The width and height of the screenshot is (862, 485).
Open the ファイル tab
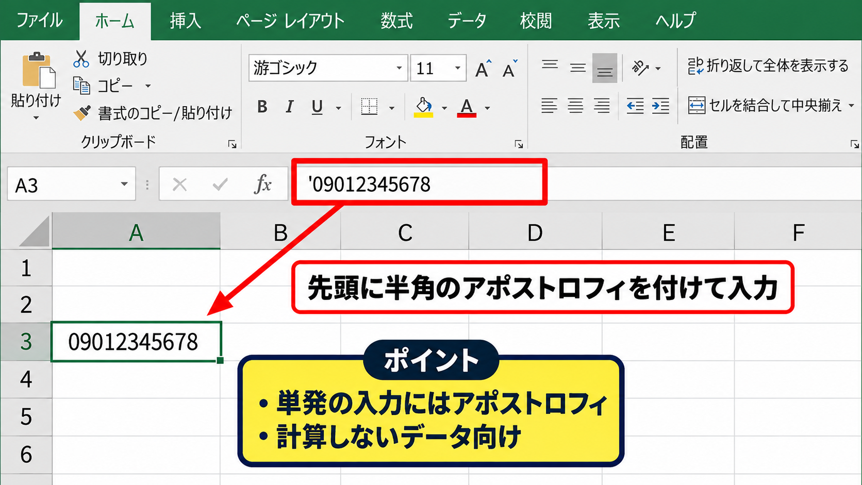40,21
